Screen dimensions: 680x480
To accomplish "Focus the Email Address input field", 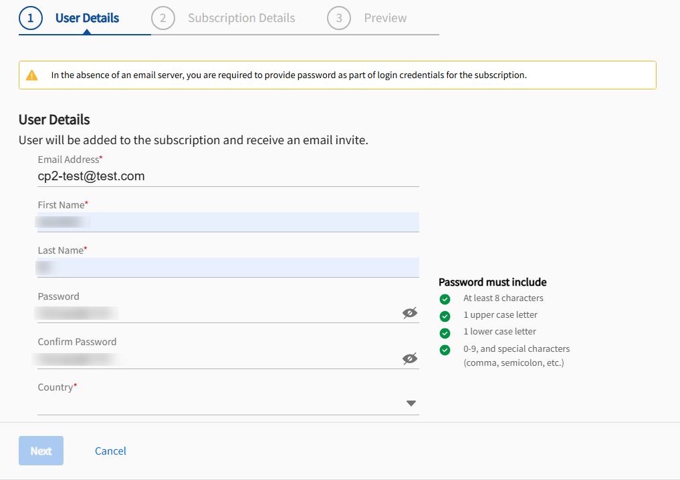I will pyautogui.click(x=227, y=176).
